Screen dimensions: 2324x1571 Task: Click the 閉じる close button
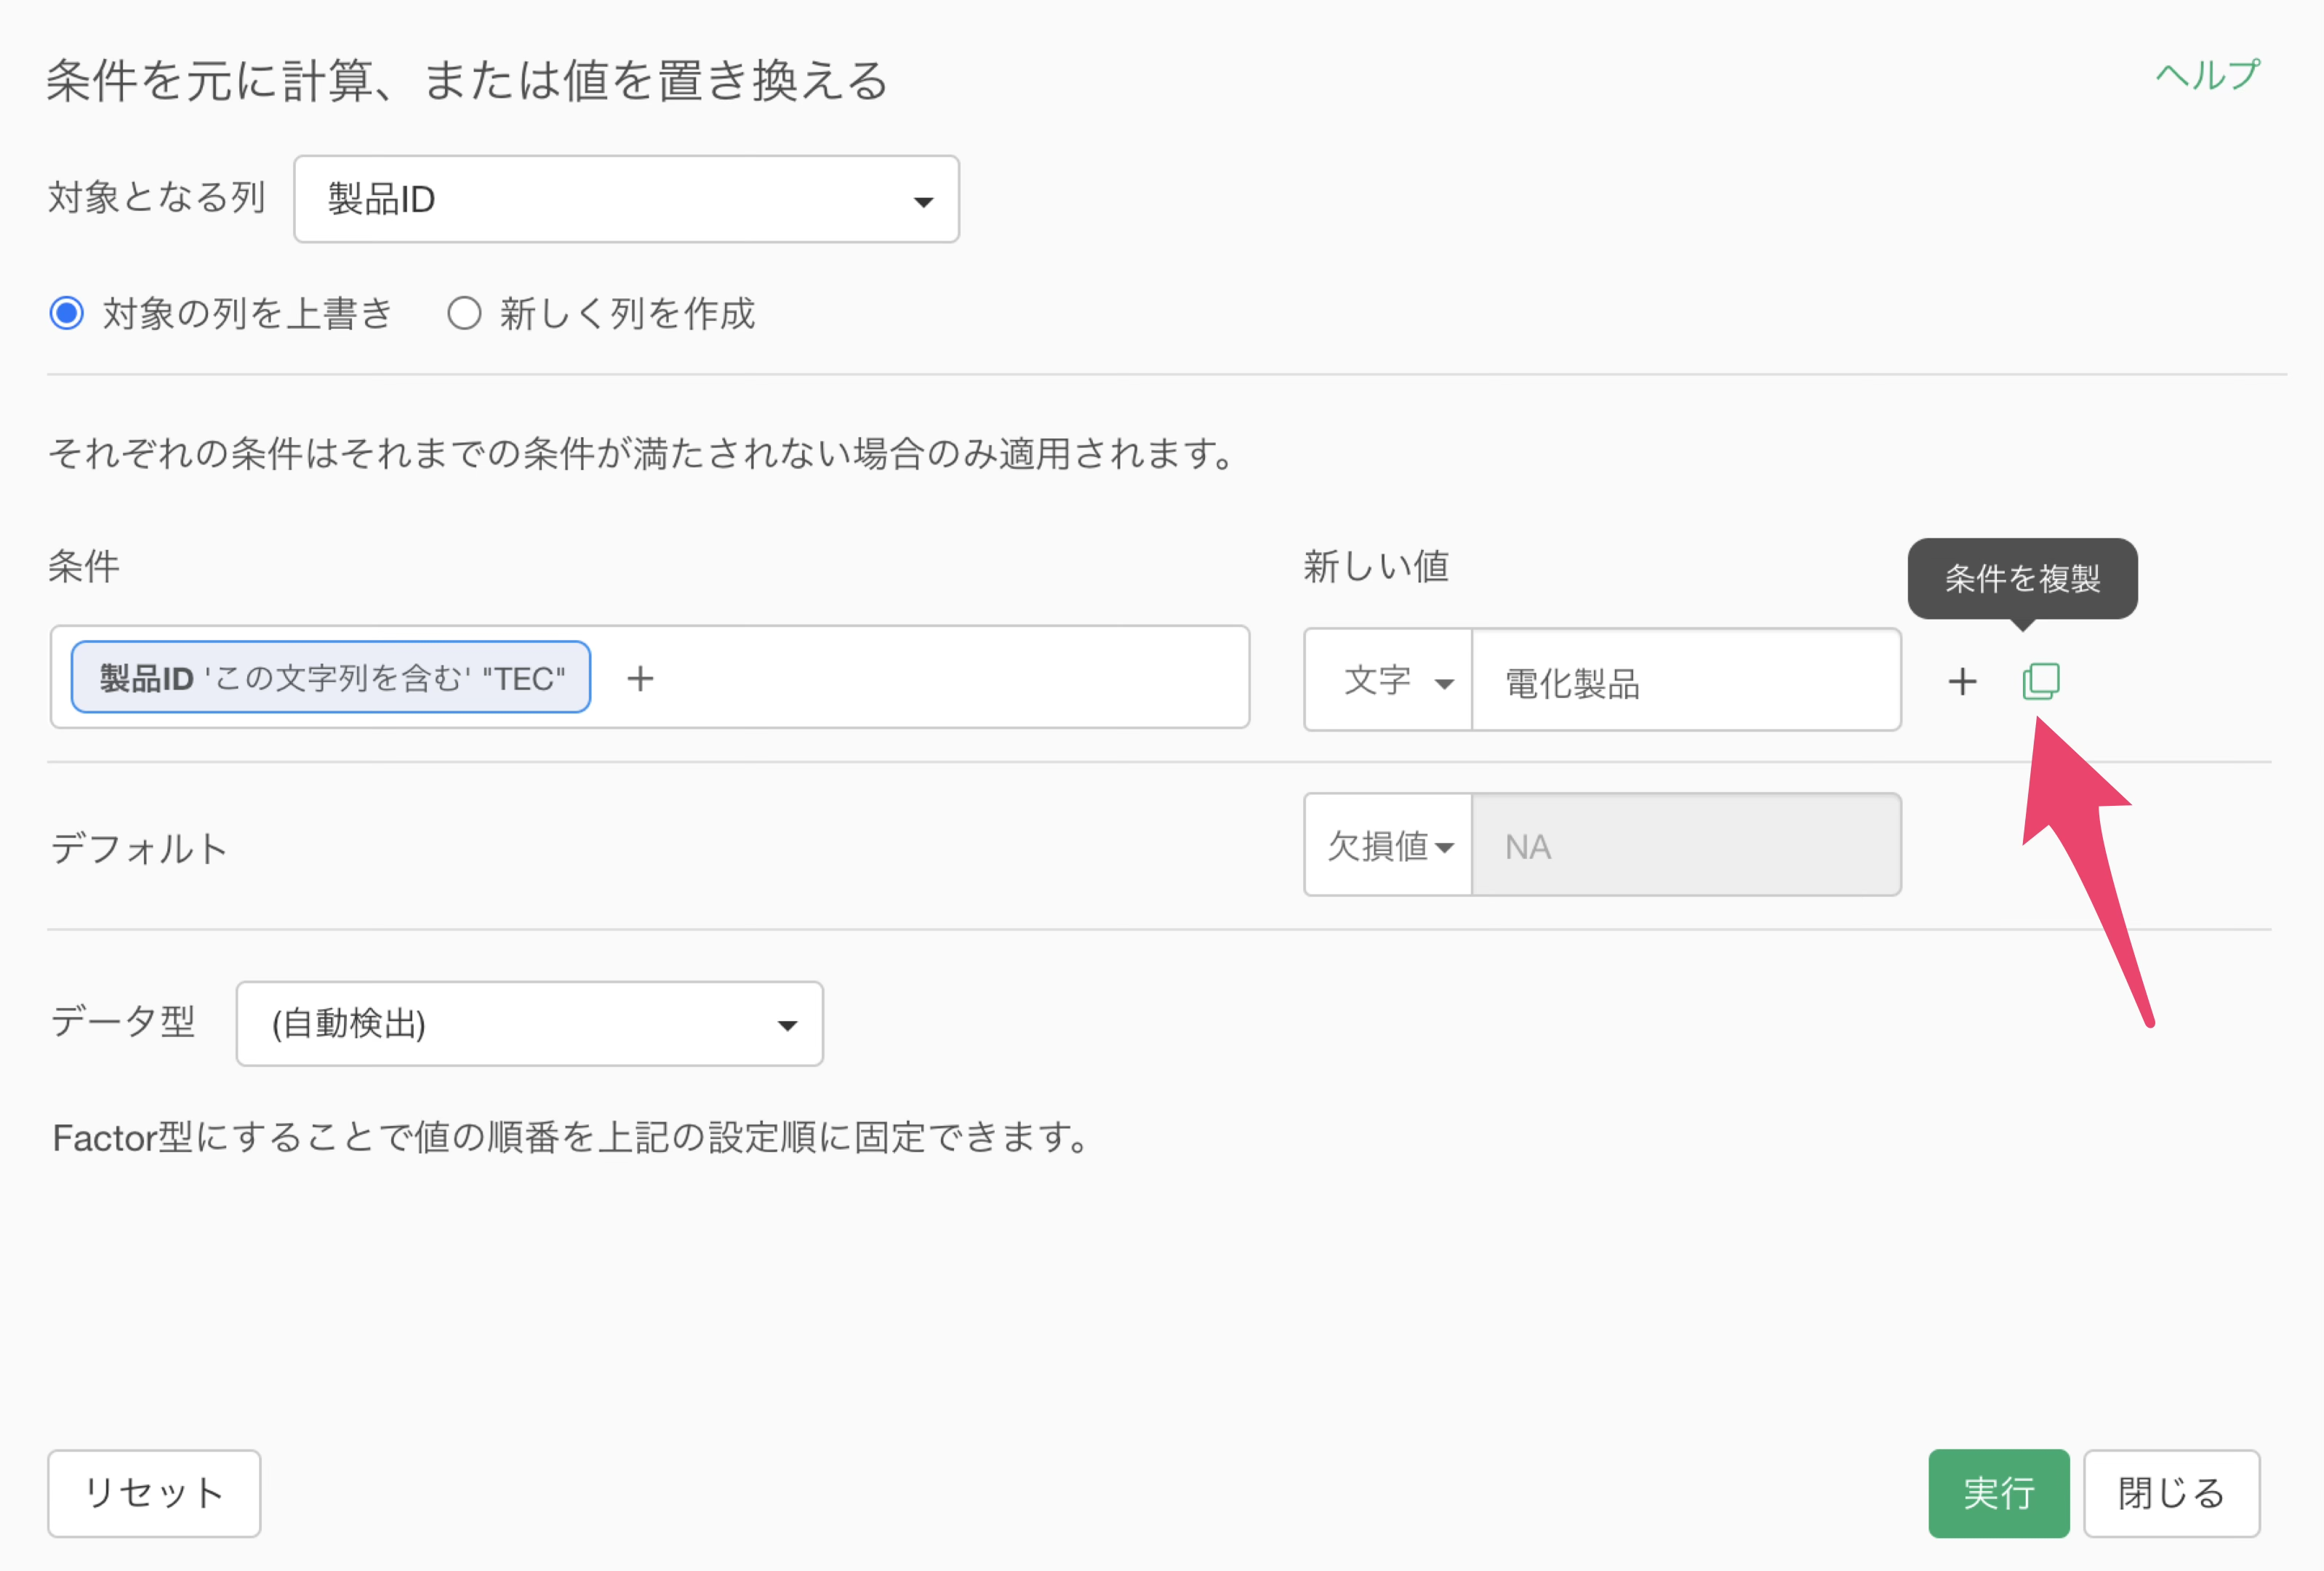point(2171,1493)
